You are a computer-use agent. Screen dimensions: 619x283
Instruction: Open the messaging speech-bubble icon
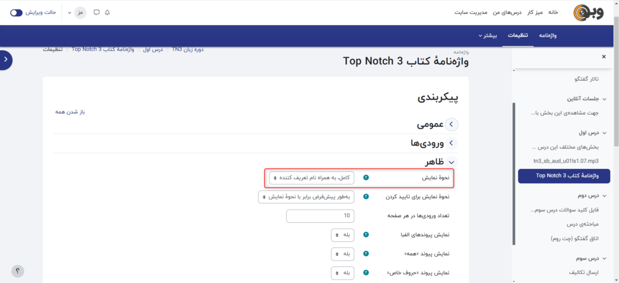click(x=96, y=13)
